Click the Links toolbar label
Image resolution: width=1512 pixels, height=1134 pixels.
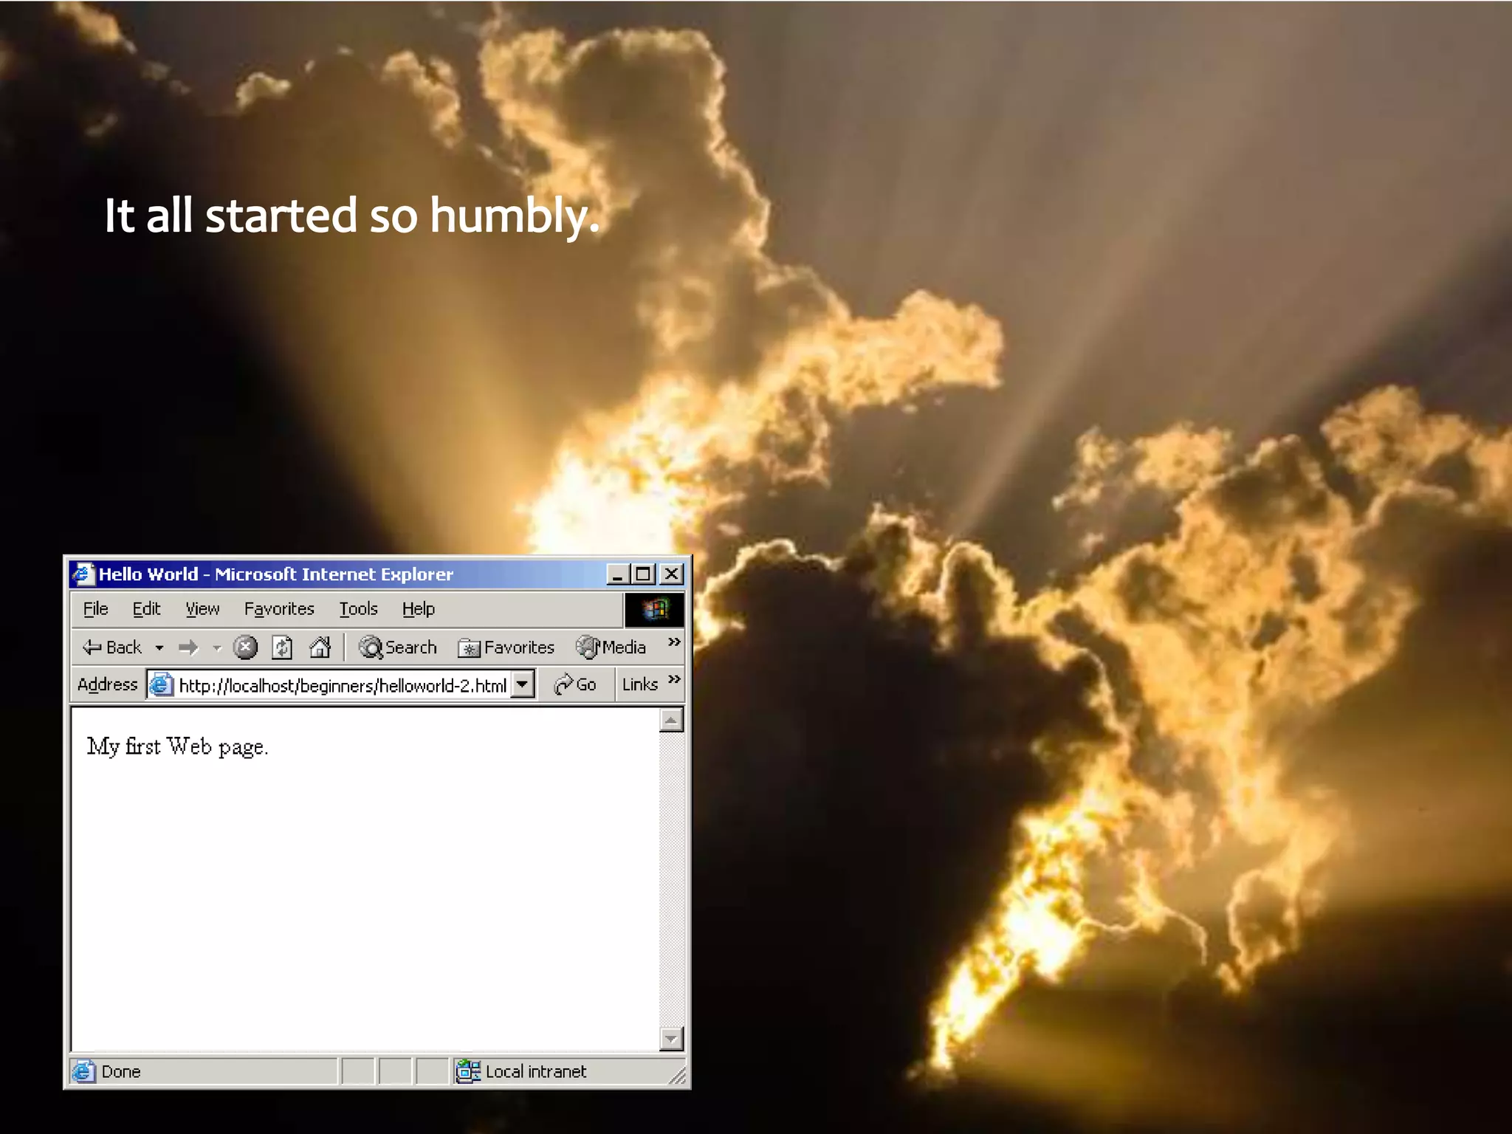(x=639, y=684)
